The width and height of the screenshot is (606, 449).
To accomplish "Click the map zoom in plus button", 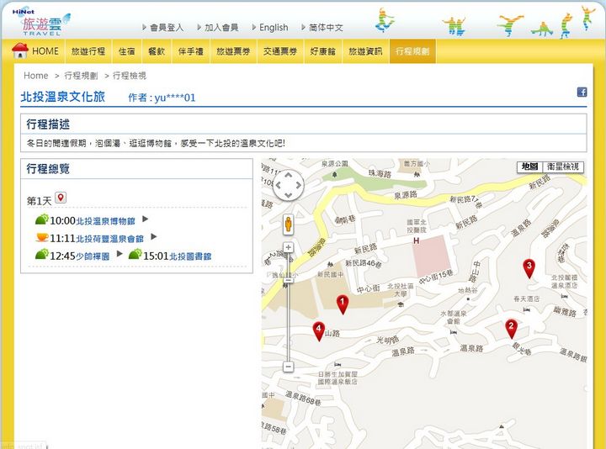I will point(288,248).
